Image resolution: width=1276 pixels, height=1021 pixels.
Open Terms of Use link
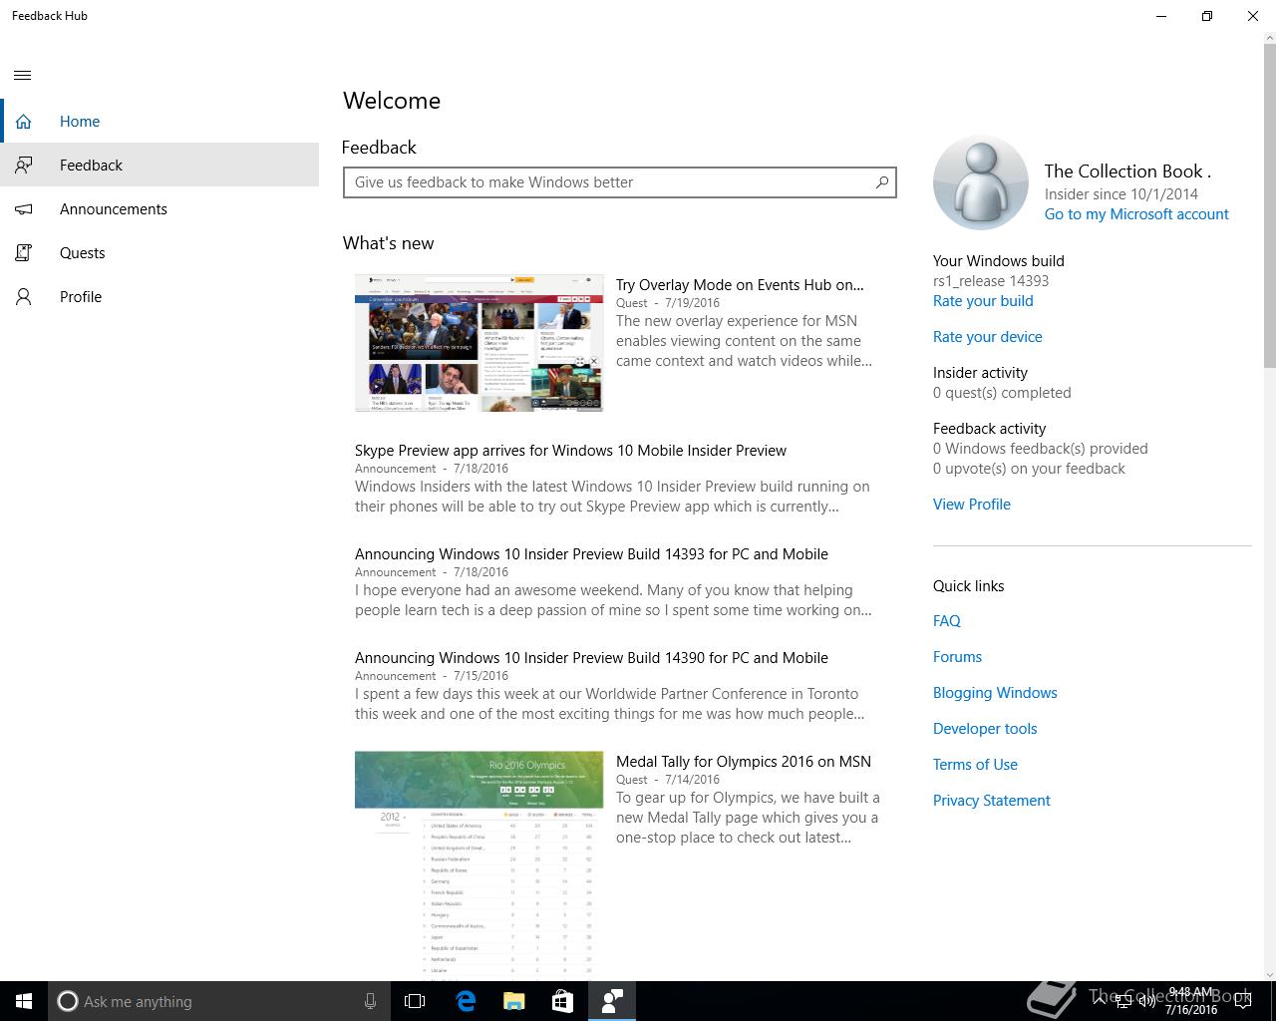[x=975, y=765]
